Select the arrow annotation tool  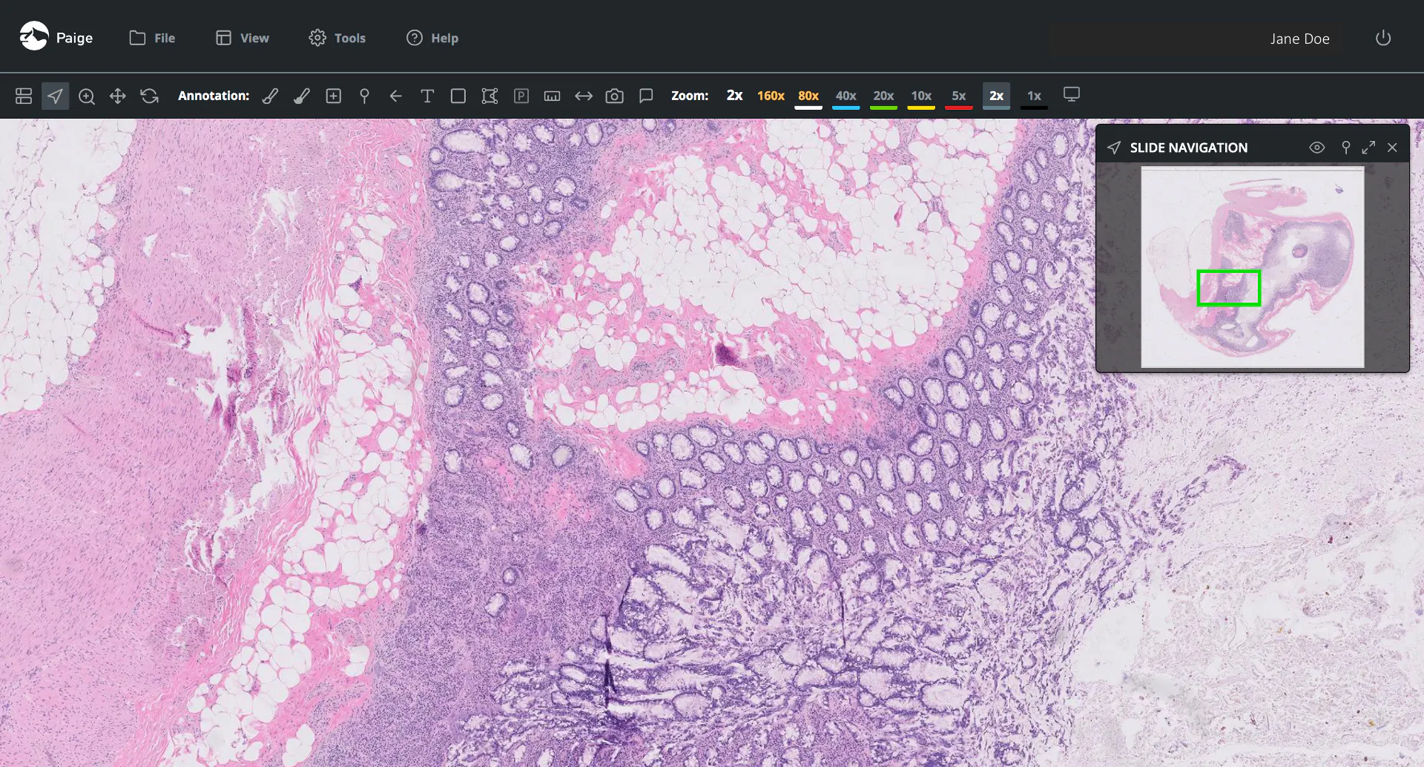click(395, 96)
